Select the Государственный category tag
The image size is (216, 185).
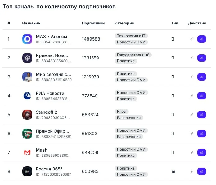click(133, 55)
